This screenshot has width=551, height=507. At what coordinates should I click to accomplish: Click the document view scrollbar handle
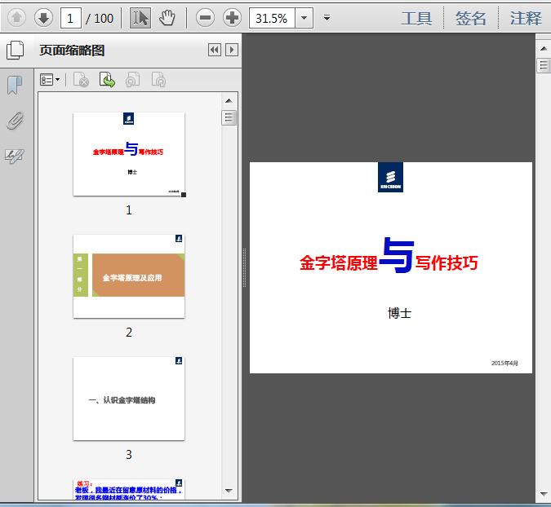(x=544, y=65)
